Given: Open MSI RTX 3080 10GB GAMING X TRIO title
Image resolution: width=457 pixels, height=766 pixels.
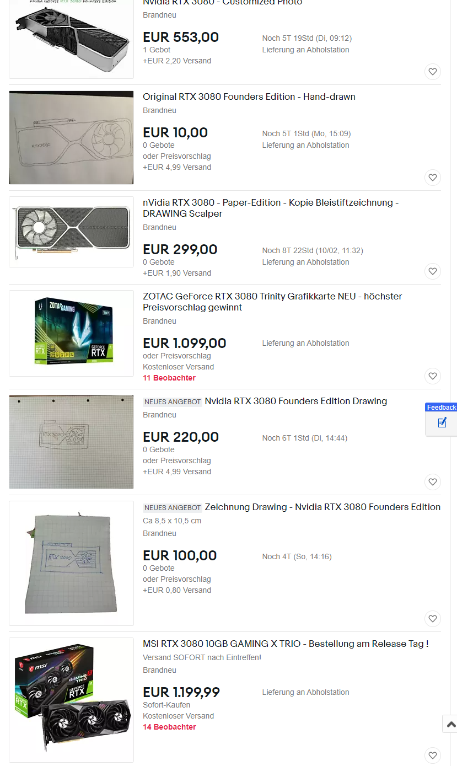Looking at the screenshot, I should point(286,644).
